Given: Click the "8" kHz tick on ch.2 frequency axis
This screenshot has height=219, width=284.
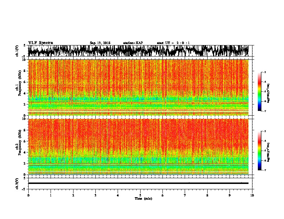Looking at the screenshot, I should pyautogui.click(x=25, y=130).
